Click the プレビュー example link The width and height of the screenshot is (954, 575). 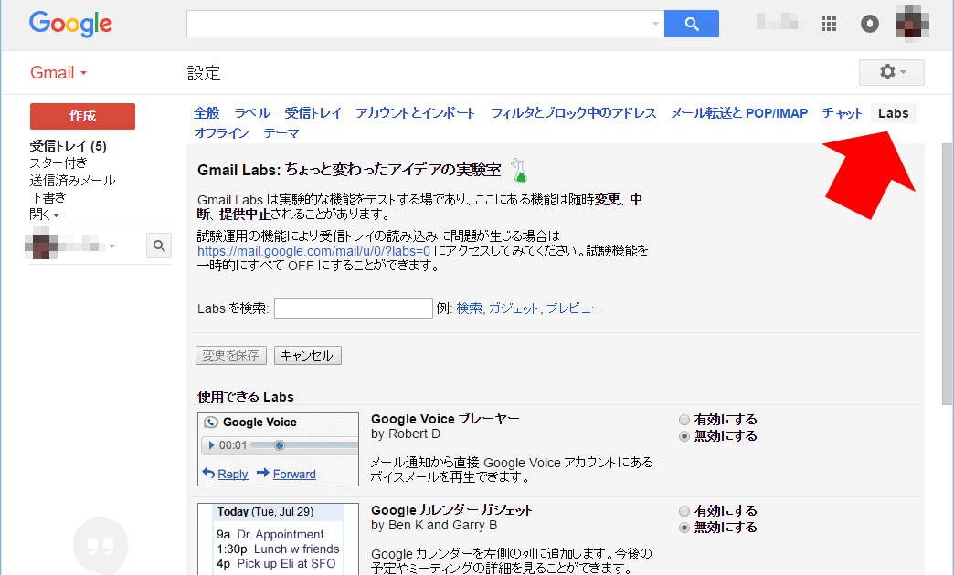click(575, 308)
